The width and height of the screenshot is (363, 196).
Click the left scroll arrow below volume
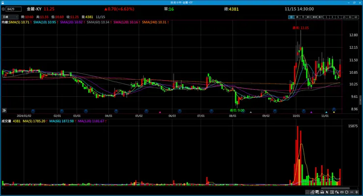tap(3, 188)
